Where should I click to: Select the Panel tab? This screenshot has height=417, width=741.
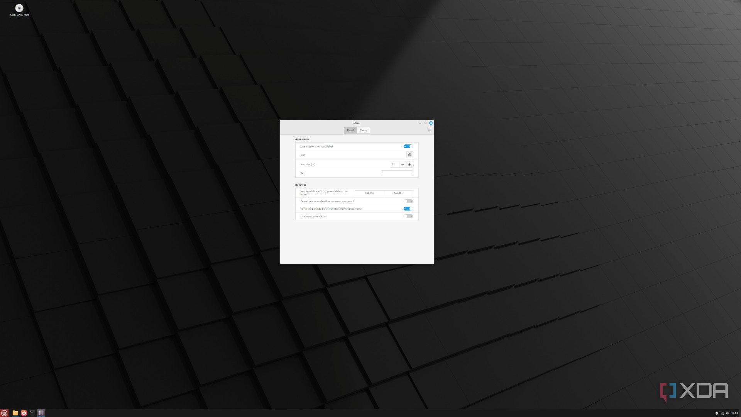click(350, 130)
